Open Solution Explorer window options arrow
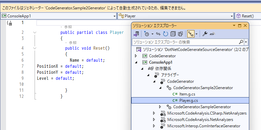Screen dimensions: 261x130 (x=234, y=25)
